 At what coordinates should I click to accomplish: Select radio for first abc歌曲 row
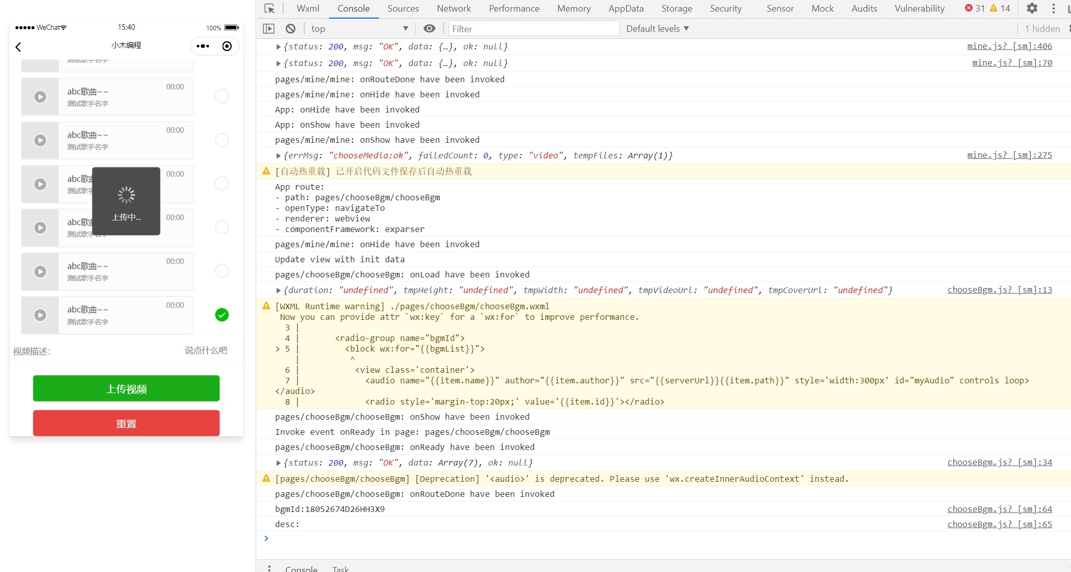point(222,96)
